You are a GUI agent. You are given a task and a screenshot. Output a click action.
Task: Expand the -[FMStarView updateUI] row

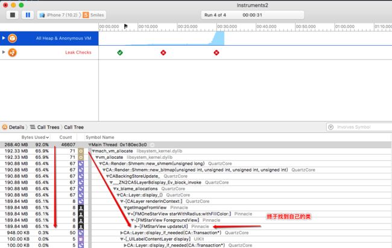(136, 226)
